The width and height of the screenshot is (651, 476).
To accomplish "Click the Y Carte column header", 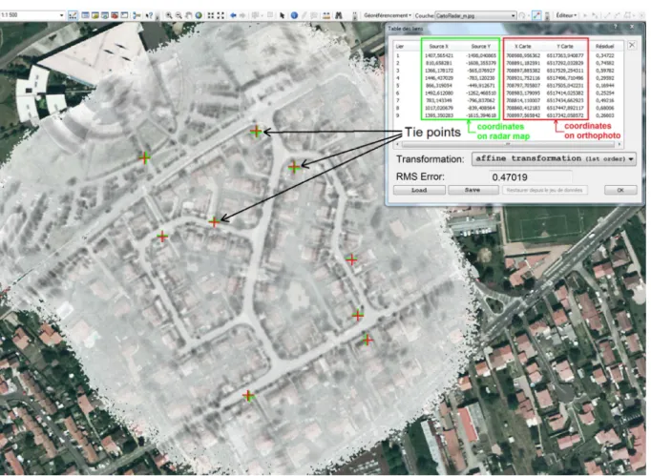I will [x=565, y=46].
